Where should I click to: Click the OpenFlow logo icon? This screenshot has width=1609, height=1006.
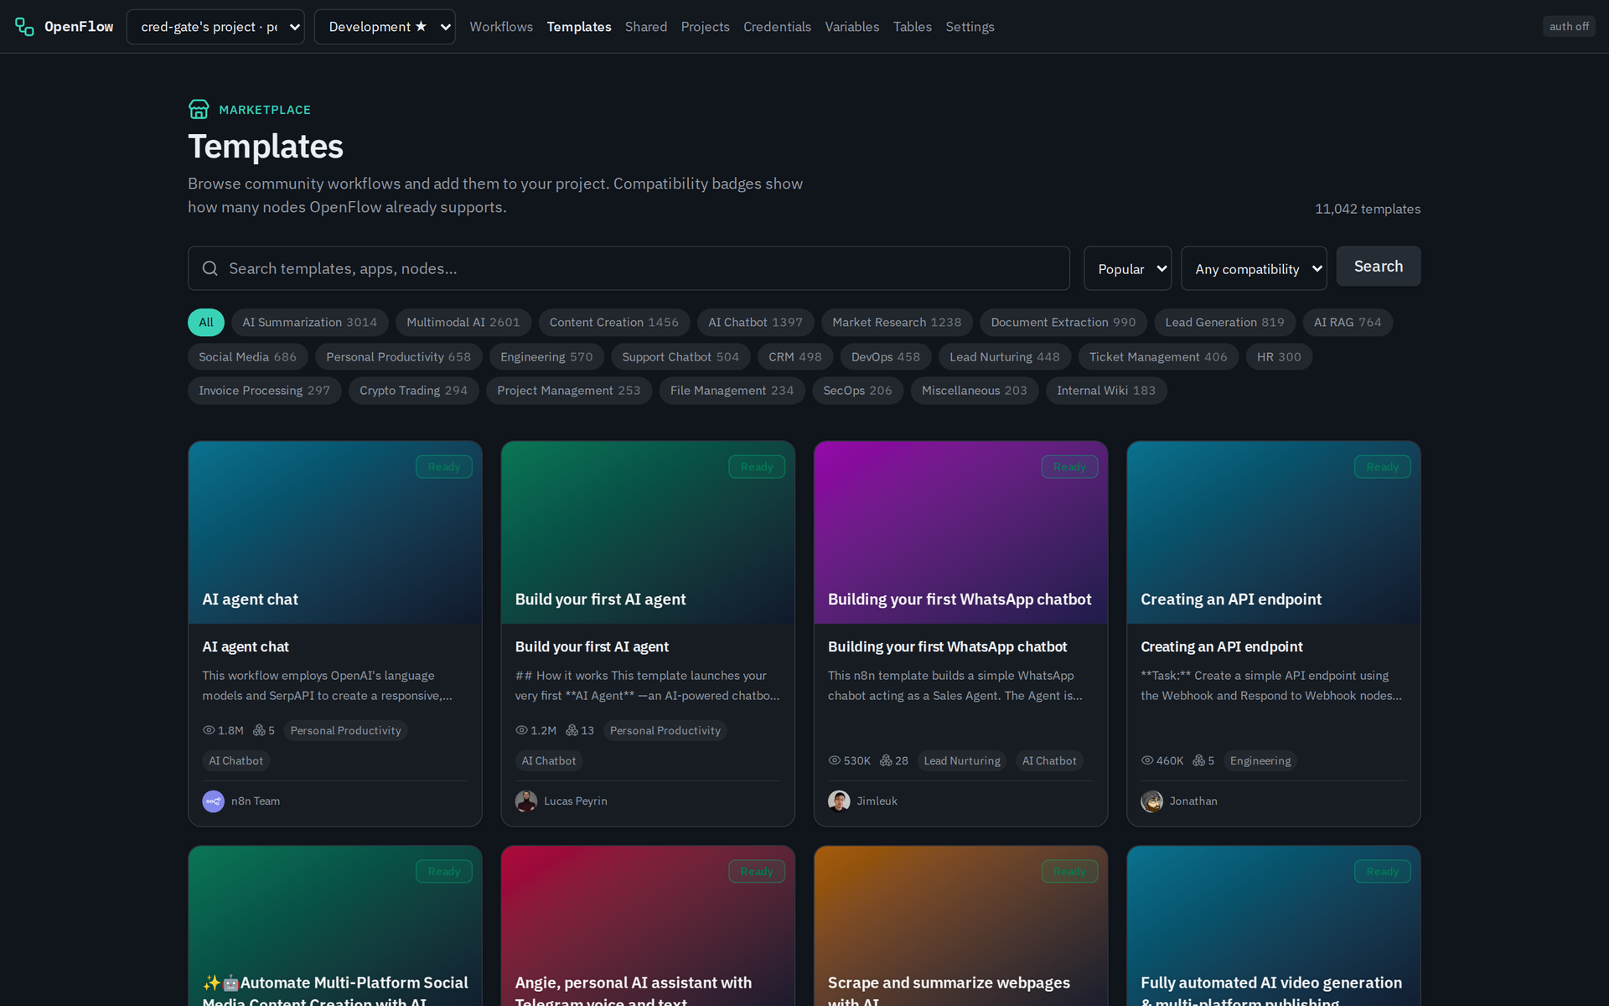tap(24, 27)
